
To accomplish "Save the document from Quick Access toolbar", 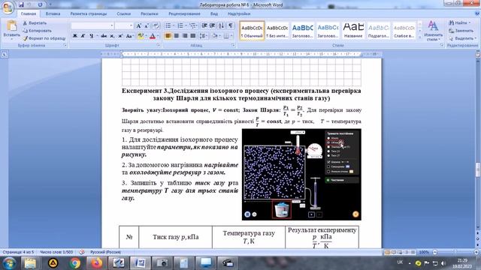I will coord(21,4).
